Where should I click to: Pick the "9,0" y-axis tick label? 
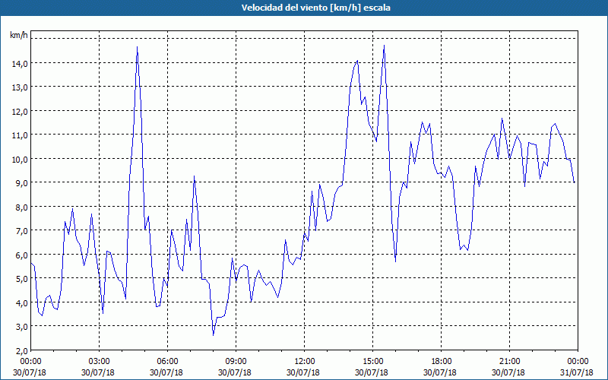21,183
